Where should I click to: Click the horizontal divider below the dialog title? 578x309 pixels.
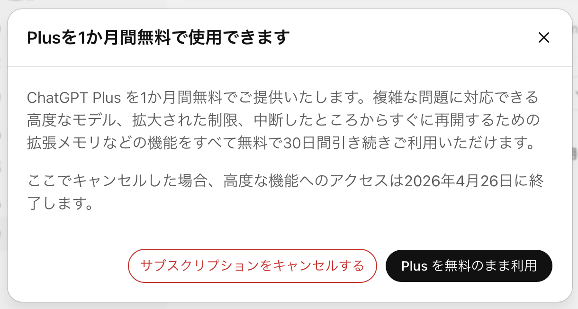click(289, 66)
